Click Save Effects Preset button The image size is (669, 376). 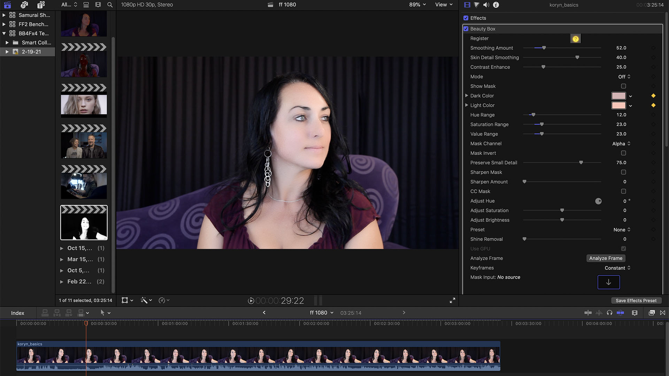pyautogui.click(x=636, y=300)
